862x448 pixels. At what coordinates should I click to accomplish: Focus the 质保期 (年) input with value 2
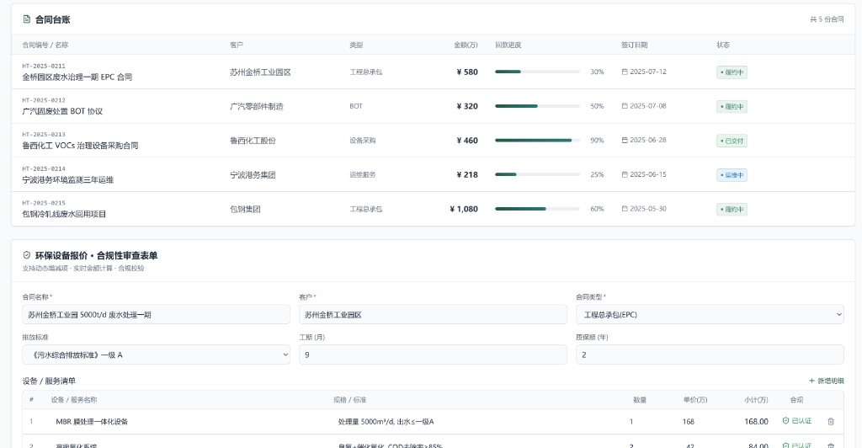click(710, 355)
